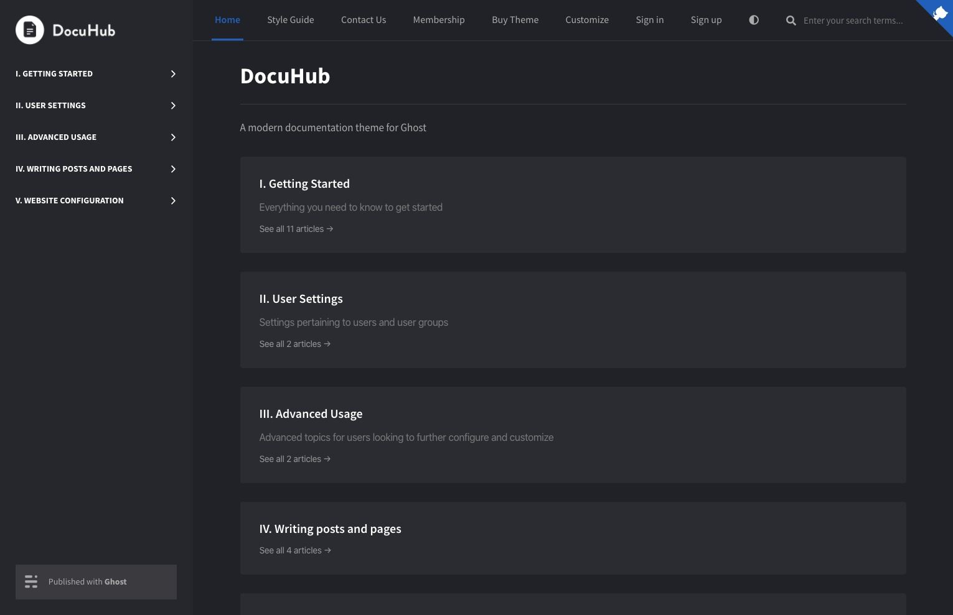The height and width of the screenshot is (615, 953).
Task: Go to Contact Us page
Action: point(364,20)
